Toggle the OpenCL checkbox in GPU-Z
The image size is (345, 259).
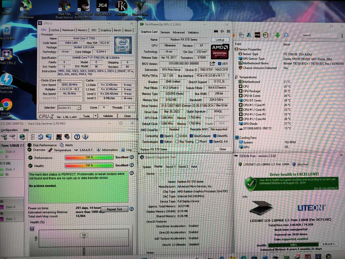click(x=162, y=136)
